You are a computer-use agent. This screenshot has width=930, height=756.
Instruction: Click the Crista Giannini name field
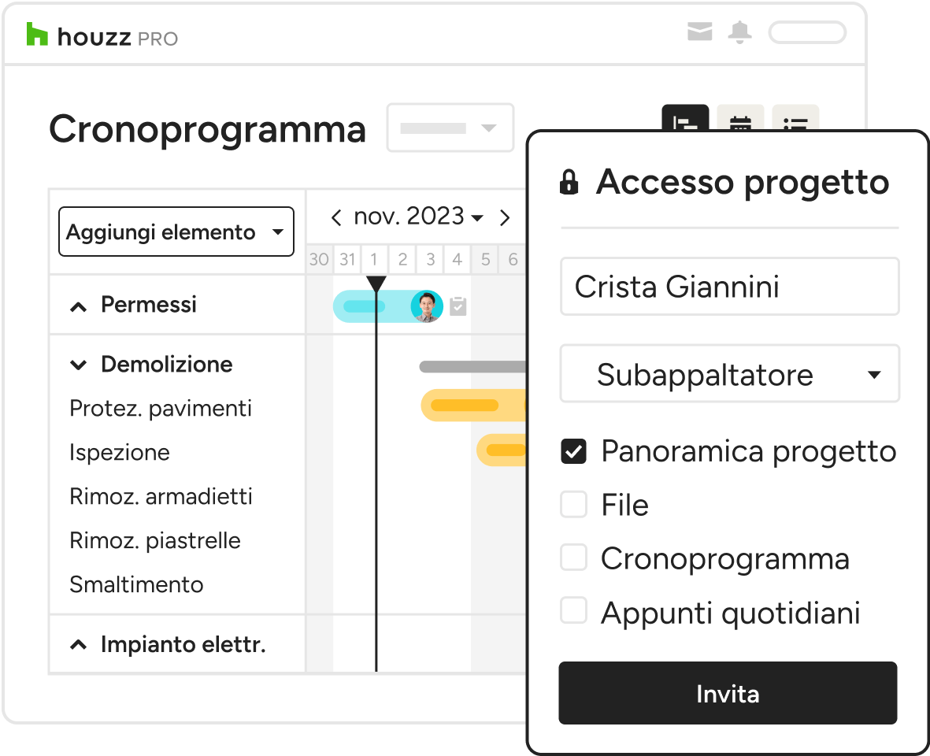[729, 287]
